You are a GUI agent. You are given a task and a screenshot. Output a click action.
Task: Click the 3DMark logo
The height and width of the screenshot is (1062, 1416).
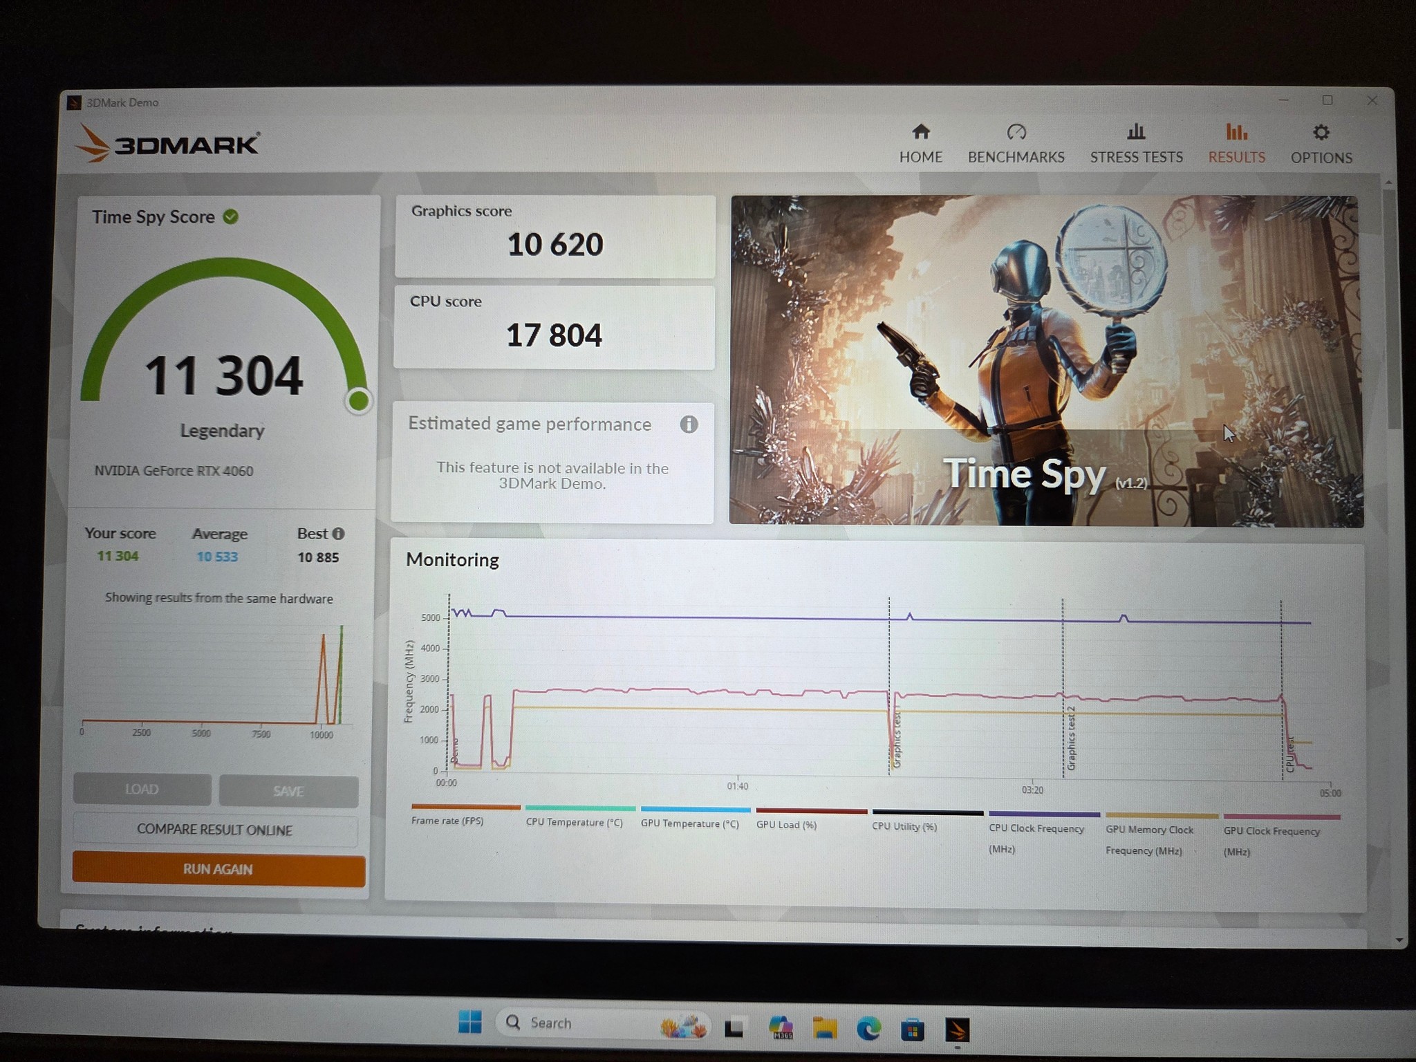[x=167, y=143]
